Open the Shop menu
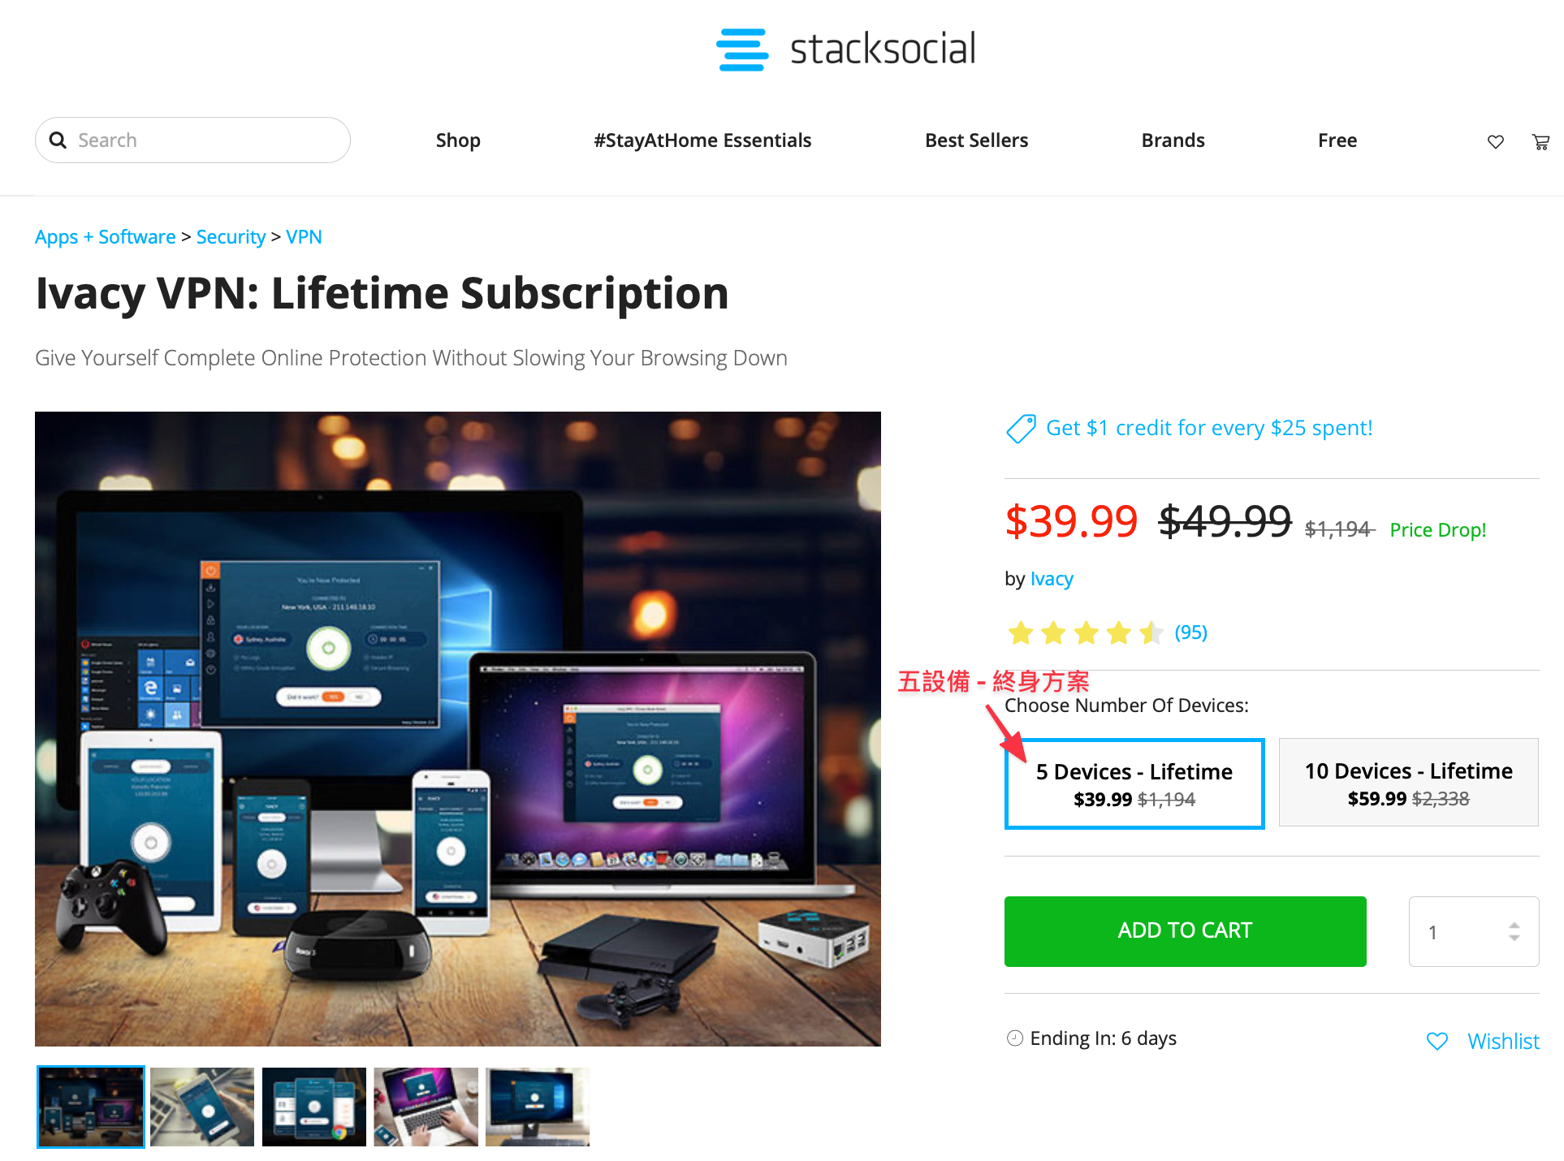This screenshot has width=1564, height=1161. [x=458, y=140]
